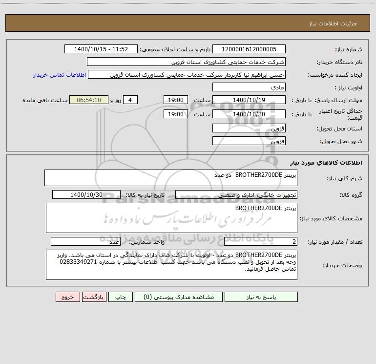The height and width of the screenshot is (364, 376).
Task: Click the گروه کالا field
Action: (x=236, y=194)
